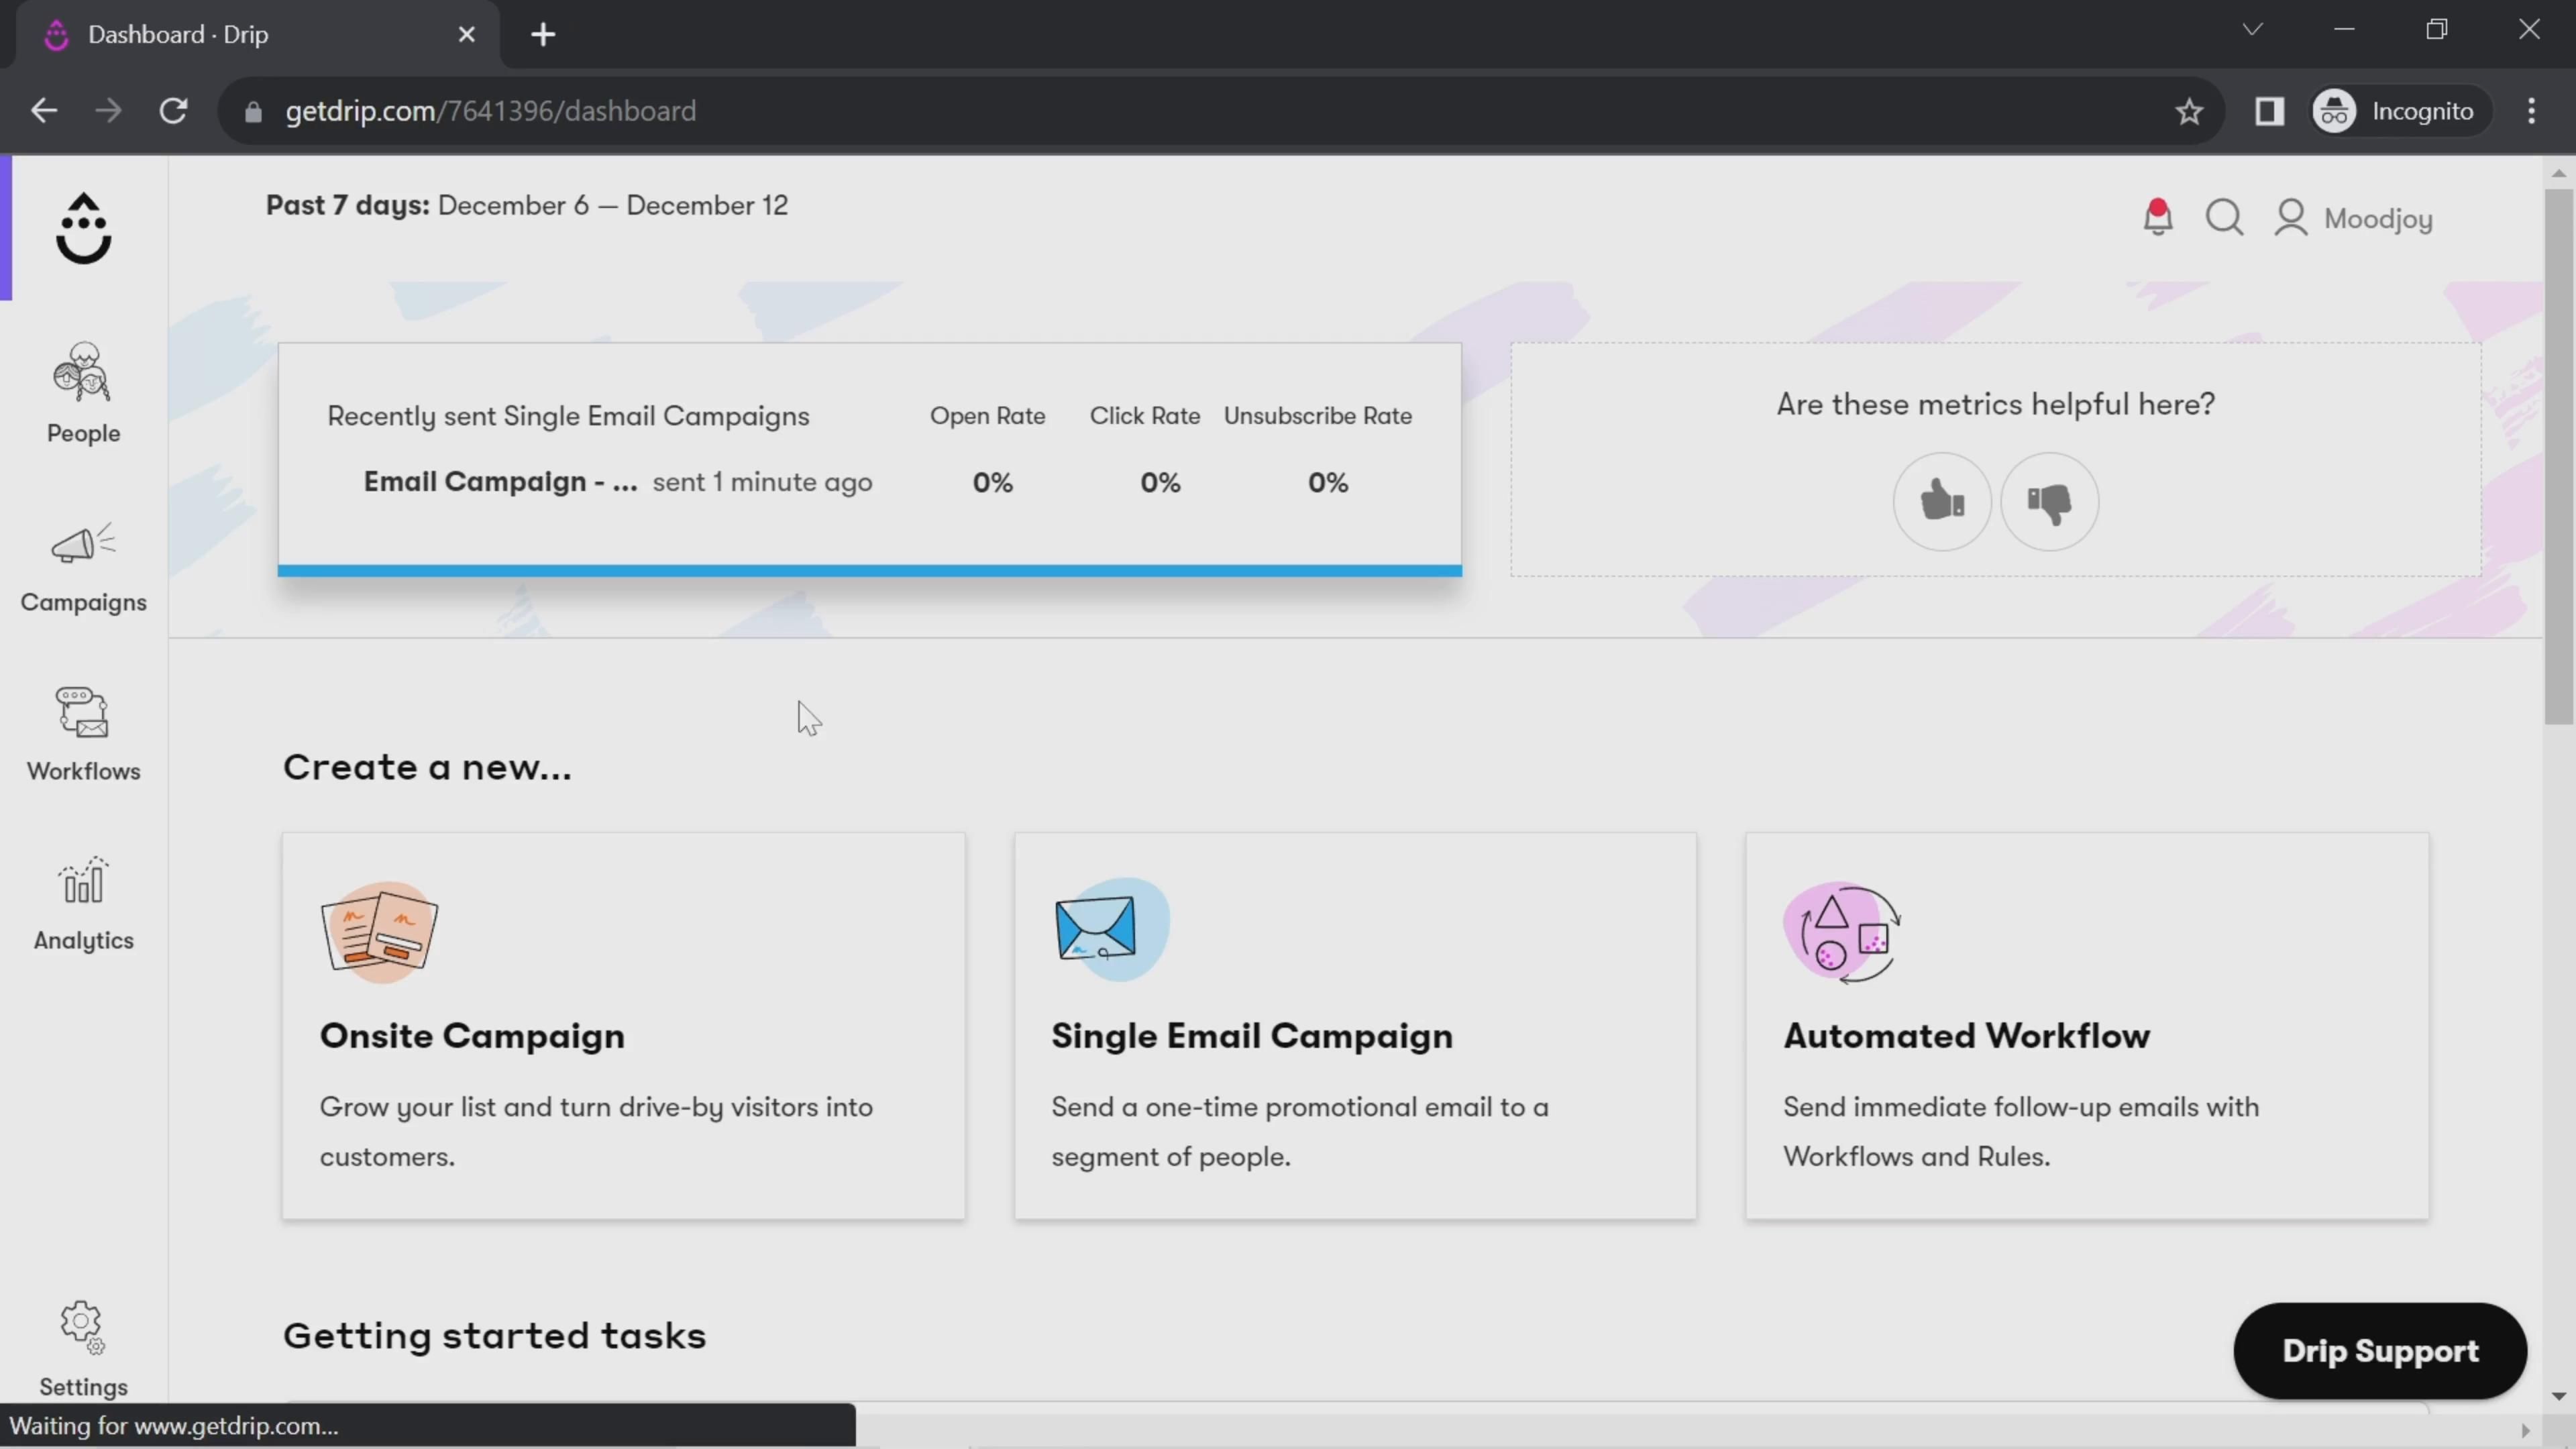Screen dimensions: 2576x1449
Task: Vote thumbs up on metrics helpfulness
Action: point(1941,501)
